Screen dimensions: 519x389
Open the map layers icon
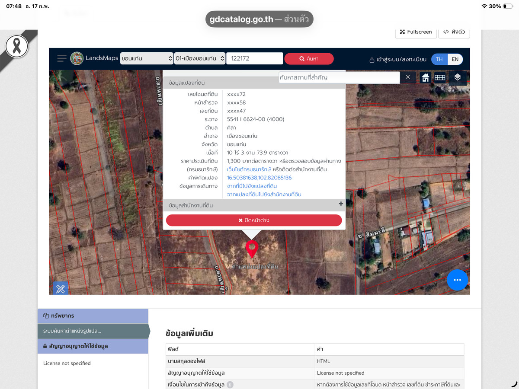pos(458,78)
